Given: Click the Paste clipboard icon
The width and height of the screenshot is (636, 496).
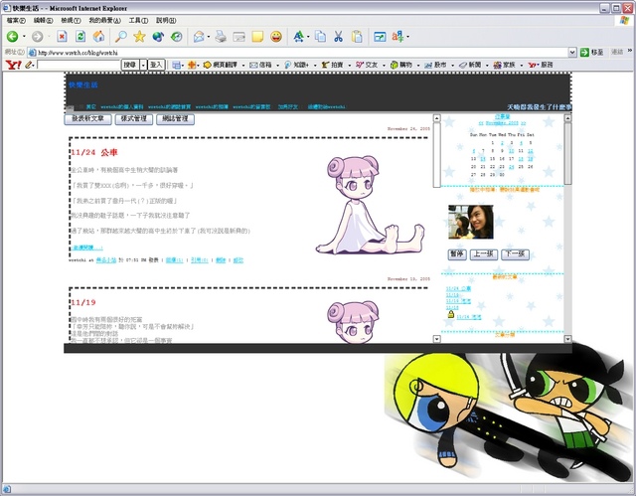Looking at the screenshot, I should coord(357,37).
